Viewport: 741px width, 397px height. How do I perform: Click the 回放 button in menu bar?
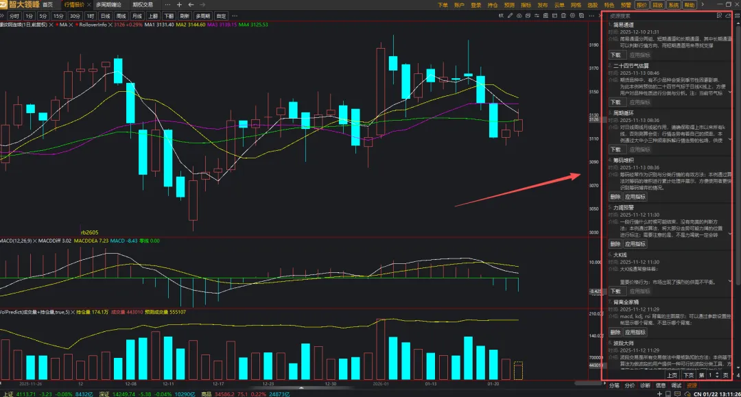point(658,5)
